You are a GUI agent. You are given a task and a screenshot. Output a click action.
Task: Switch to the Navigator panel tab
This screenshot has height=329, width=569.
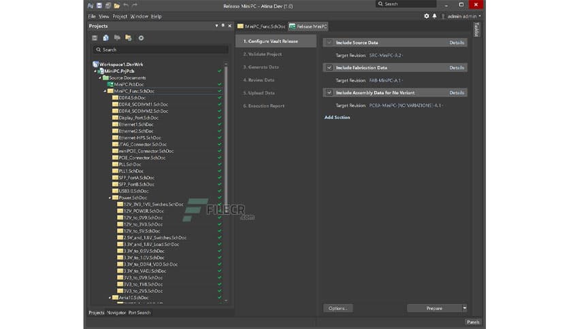(x=116, y=312)
